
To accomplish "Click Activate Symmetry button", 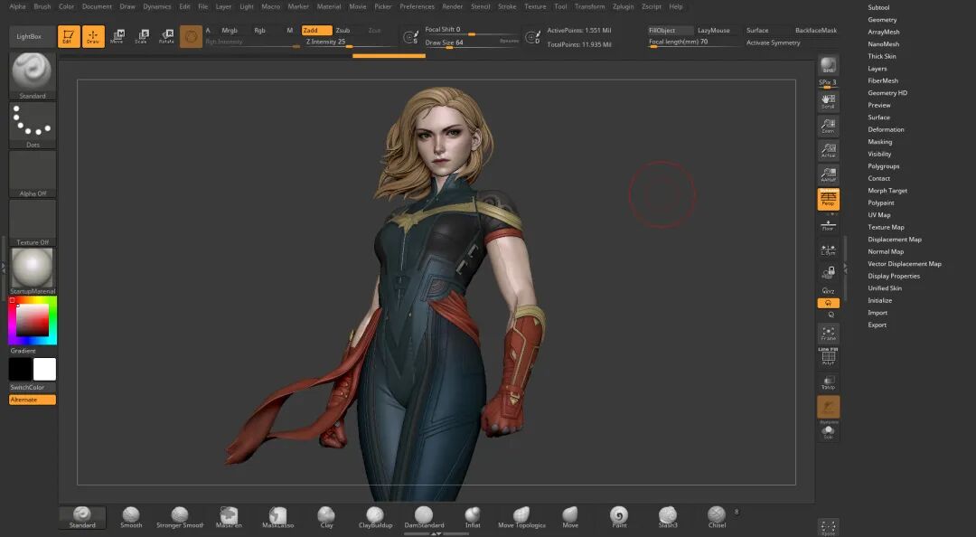I will click(773, 42).
